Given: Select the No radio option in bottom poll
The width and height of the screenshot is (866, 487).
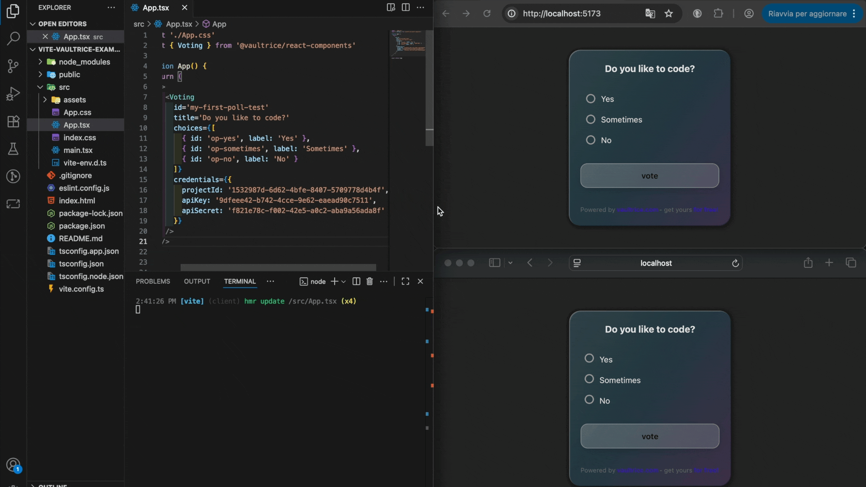Looking at the screenshot, I should pos(589,400).
